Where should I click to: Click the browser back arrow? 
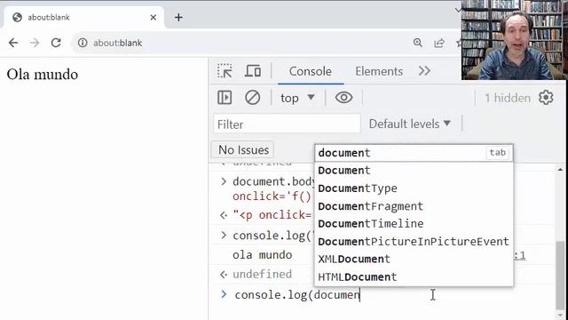(13, 43)
